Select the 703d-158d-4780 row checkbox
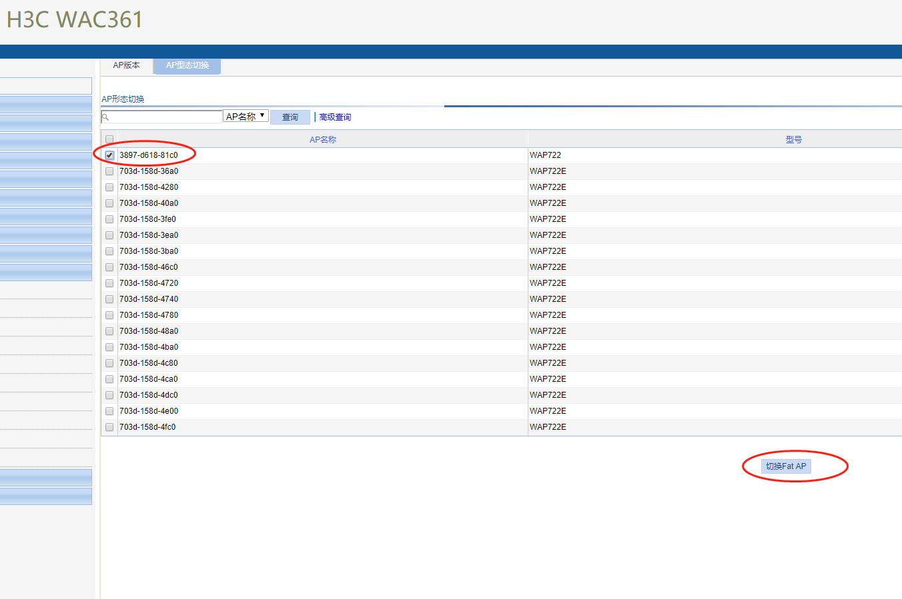 [x=109, y=315]
